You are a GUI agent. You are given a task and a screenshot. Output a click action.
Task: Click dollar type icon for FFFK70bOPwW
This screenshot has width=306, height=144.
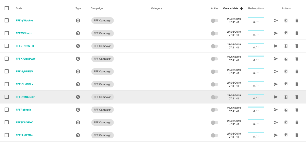[x=78, y=59]
